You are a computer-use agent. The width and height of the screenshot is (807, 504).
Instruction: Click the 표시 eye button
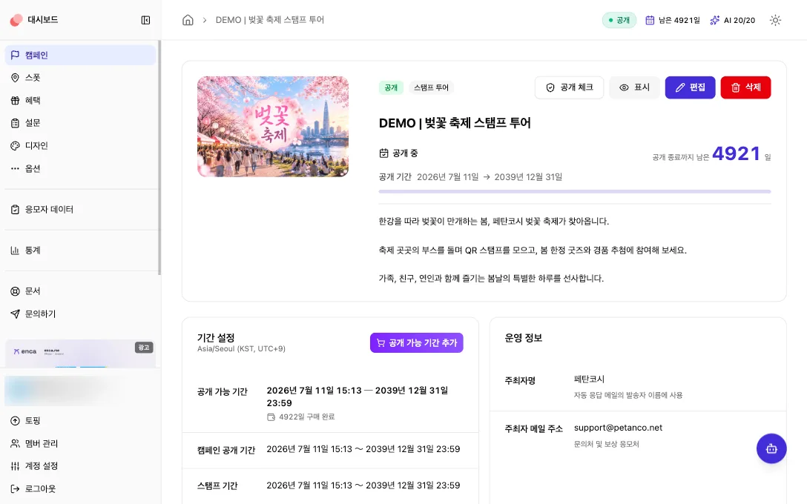tap(634, 87)
